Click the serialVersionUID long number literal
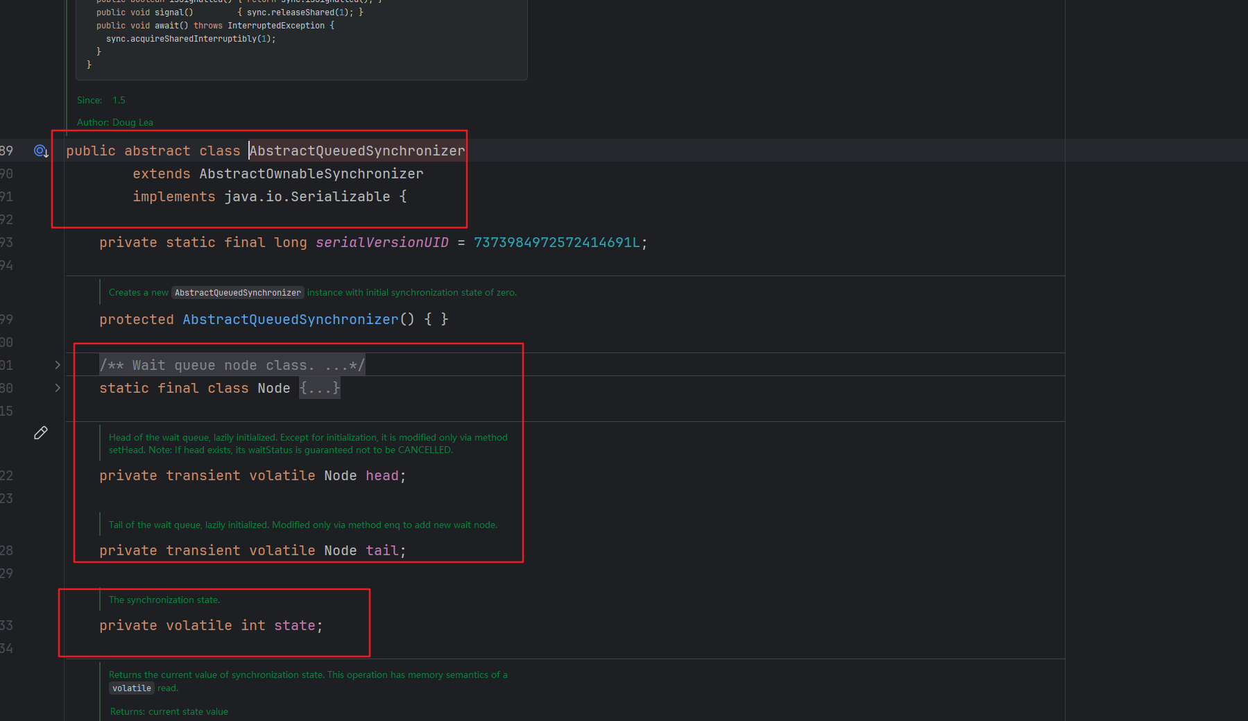Image resolution: width=1248 pixels, height=721 pixels. pyautogui.click(x=556, y=243)
